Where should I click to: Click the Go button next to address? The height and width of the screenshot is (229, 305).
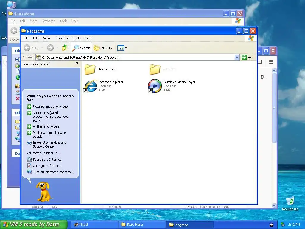point(247,57)
